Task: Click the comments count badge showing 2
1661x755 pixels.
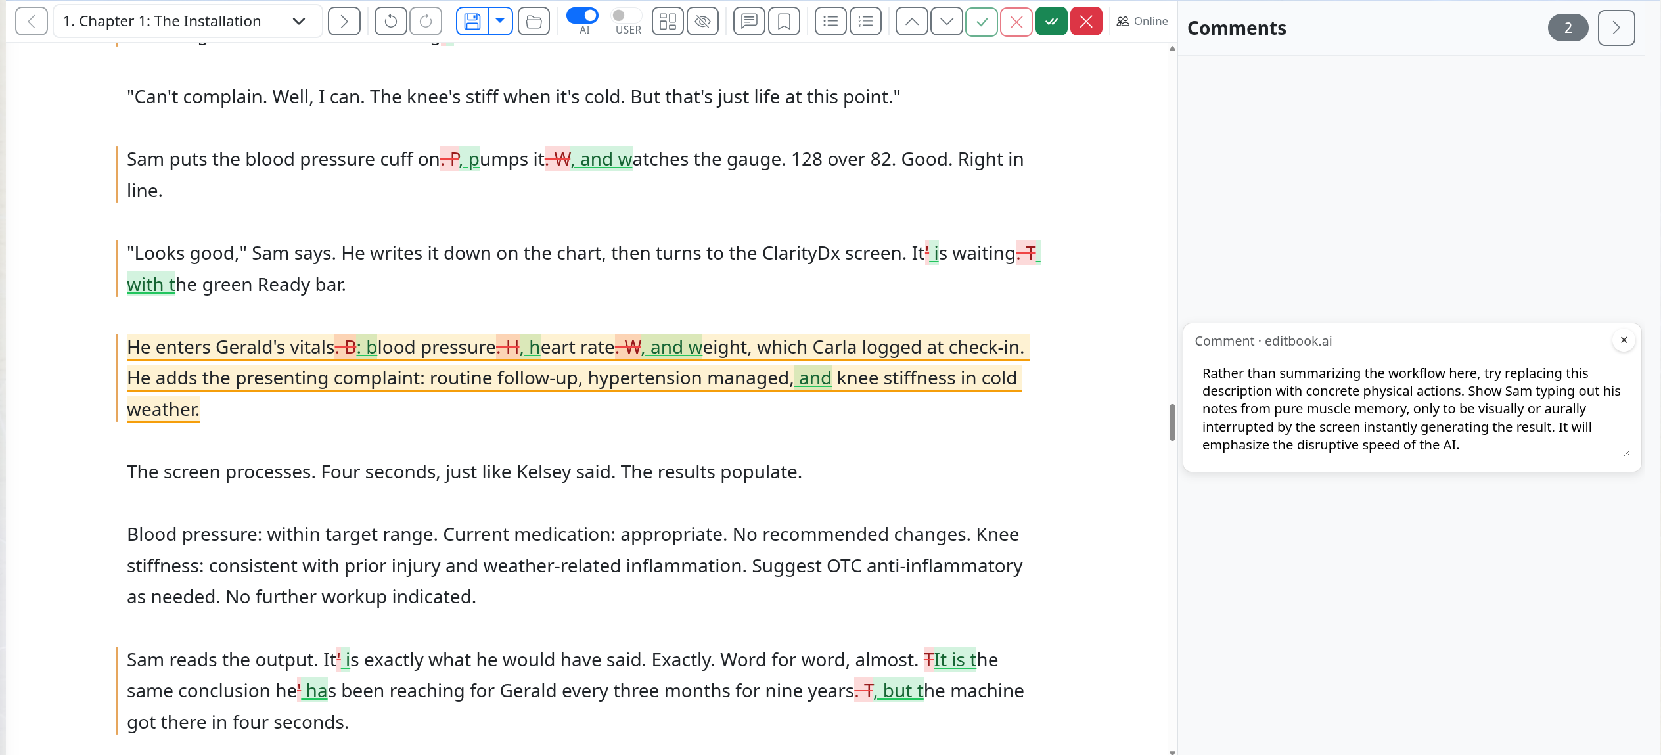Action: coord(1568,28)
